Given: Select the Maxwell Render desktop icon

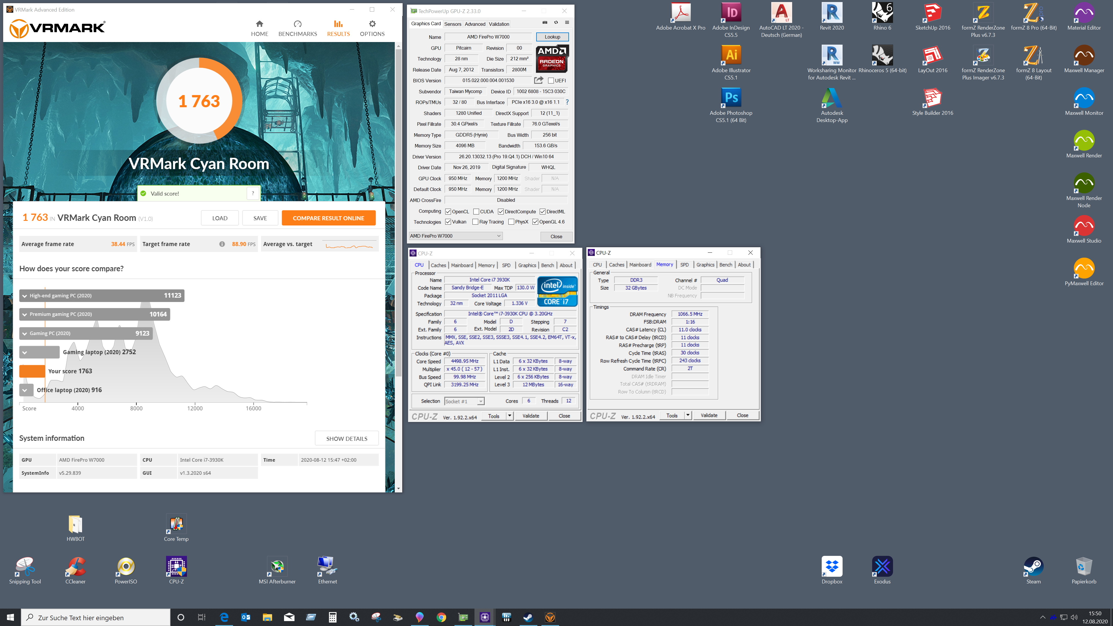Looking at the screenshot, I should [x=1084, y=144].
